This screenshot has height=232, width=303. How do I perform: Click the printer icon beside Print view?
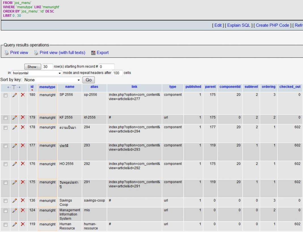pyautogui.click(x=7, y=53)
